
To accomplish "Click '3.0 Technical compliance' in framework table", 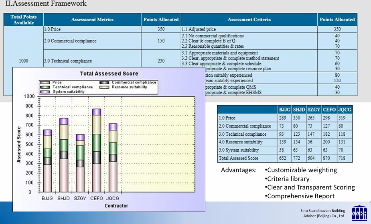I will click(x=68, y=61).
